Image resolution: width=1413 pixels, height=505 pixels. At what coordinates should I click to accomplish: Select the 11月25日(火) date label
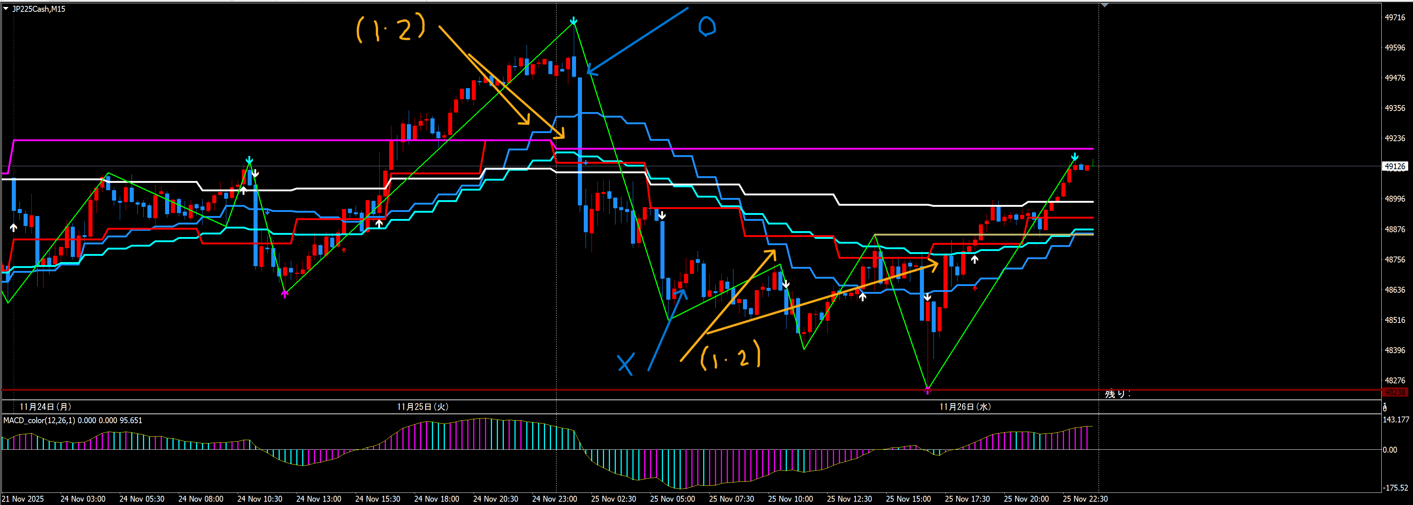pyautogui.click(x=422, y=407)
